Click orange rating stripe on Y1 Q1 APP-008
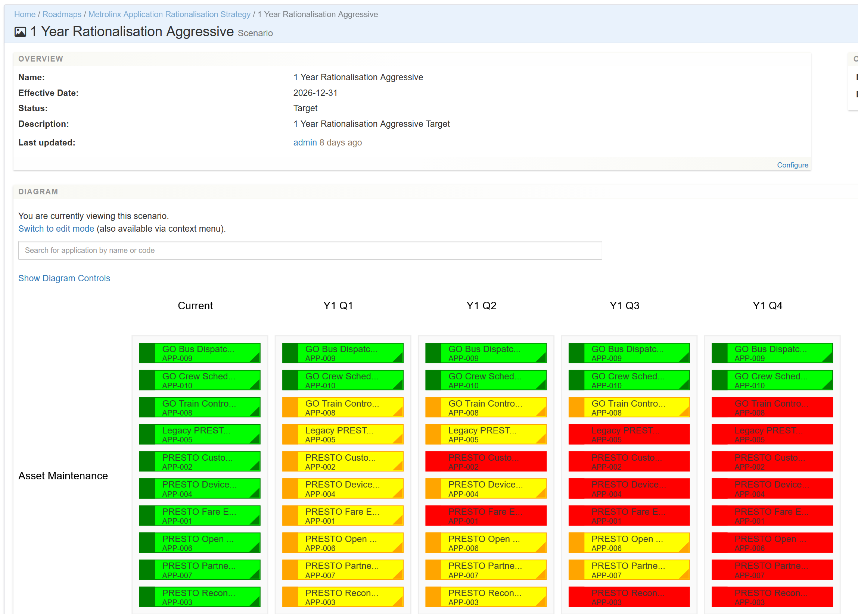The image size is (858, 614). (290, 407)
